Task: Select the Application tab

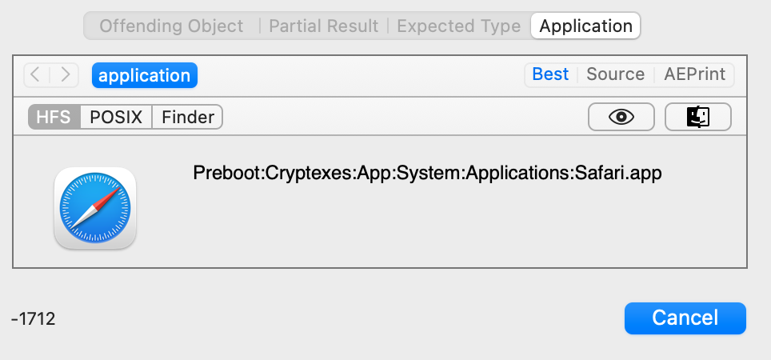Action: [585, 26]
